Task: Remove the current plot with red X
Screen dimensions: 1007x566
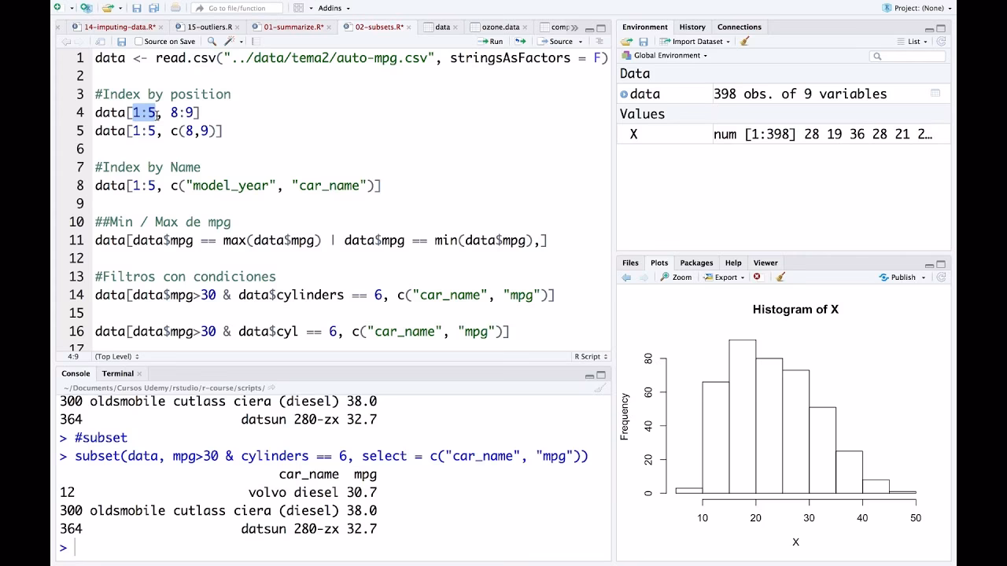Action: [x=757, y=277]
